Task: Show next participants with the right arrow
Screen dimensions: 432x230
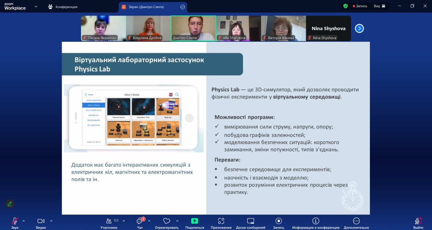Action: 359,29
